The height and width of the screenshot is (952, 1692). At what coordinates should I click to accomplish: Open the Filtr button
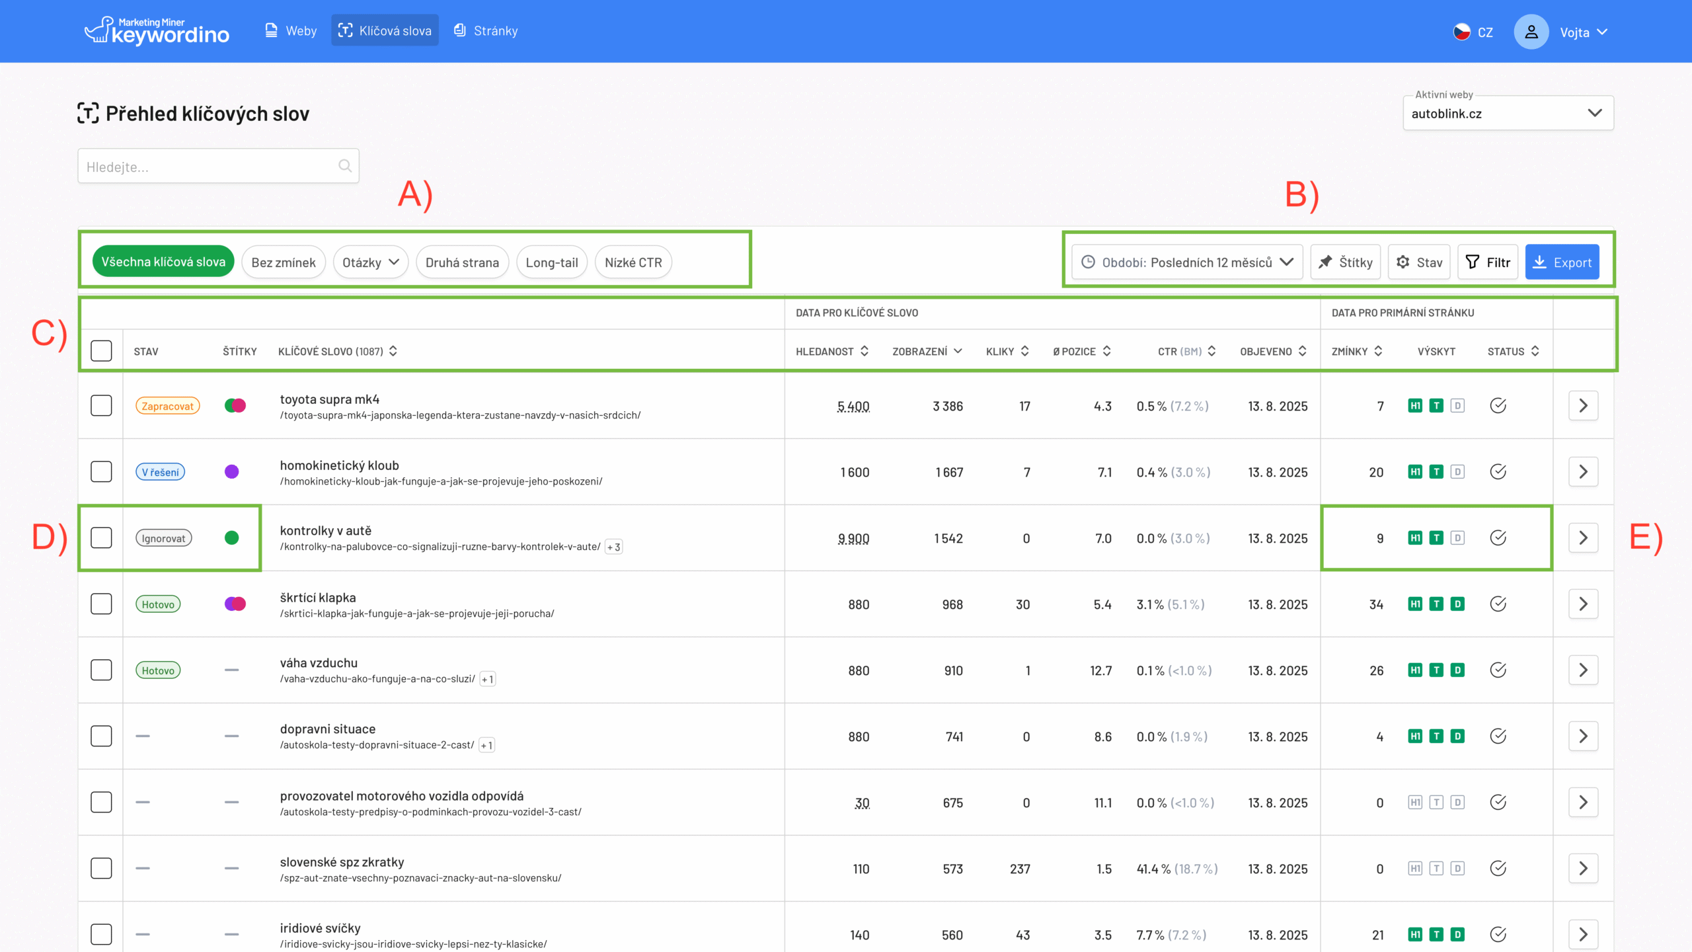click(1488, 262)
